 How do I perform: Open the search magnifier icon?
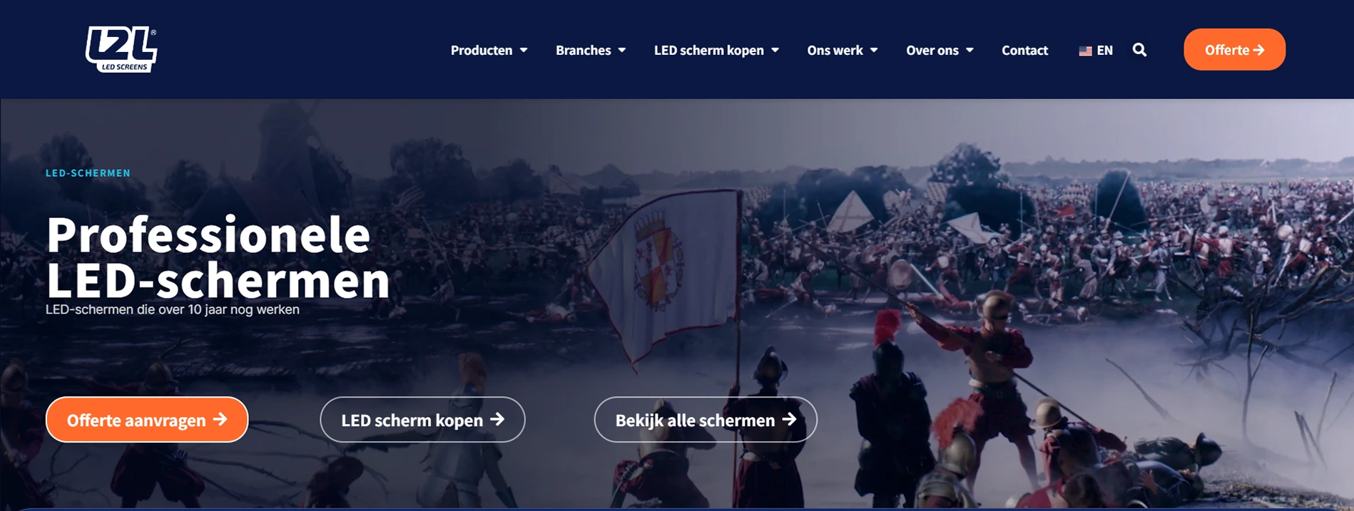coord(1139,50)
